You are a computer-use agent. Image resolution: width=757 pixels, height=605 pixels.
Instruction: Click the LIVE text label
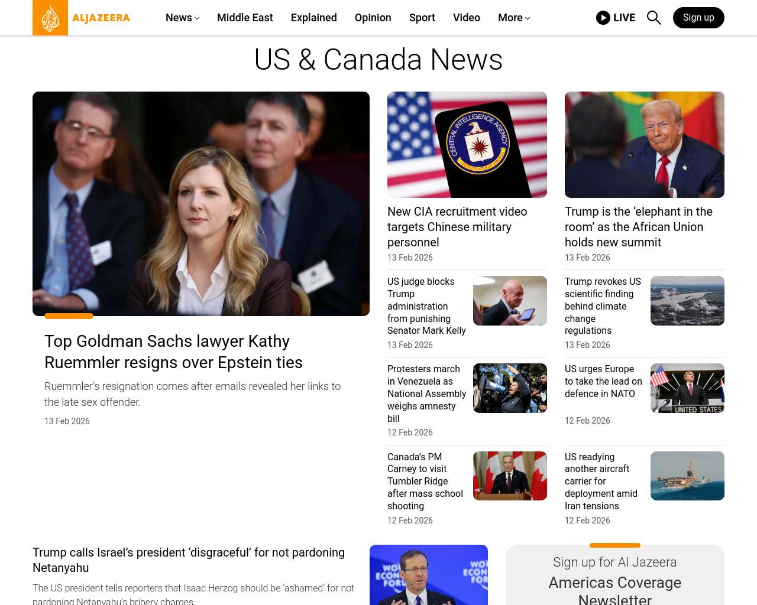tap(624, 18)
